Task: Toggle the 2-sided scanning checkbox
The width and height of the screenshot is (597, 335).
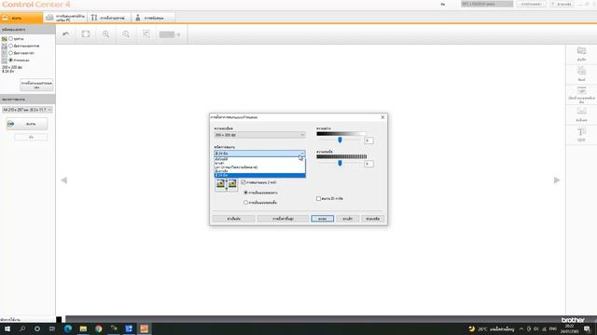Action: coord(243,182)
